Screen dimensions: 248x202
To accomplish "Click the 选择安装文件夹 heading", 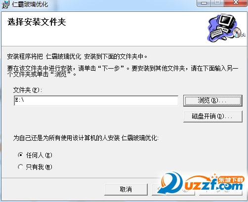I will point(37,22).
